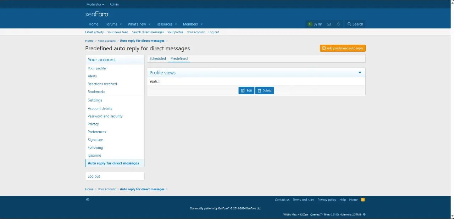Expand the Members dropdown arrow

(202, 24)
